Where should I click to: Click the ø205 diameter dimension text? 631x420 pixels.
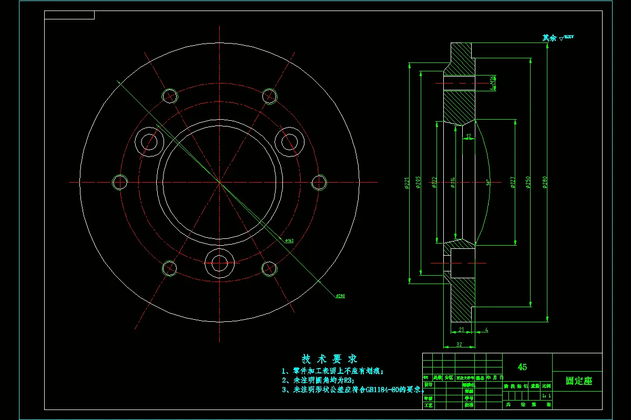pos(418,182)
